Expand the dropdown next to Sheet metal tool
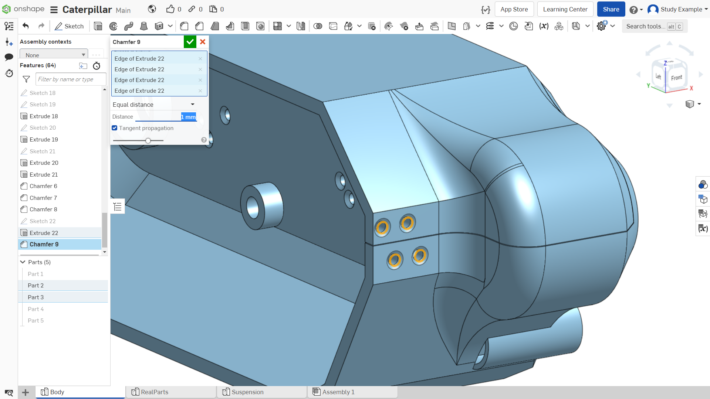 pos(587,26)
